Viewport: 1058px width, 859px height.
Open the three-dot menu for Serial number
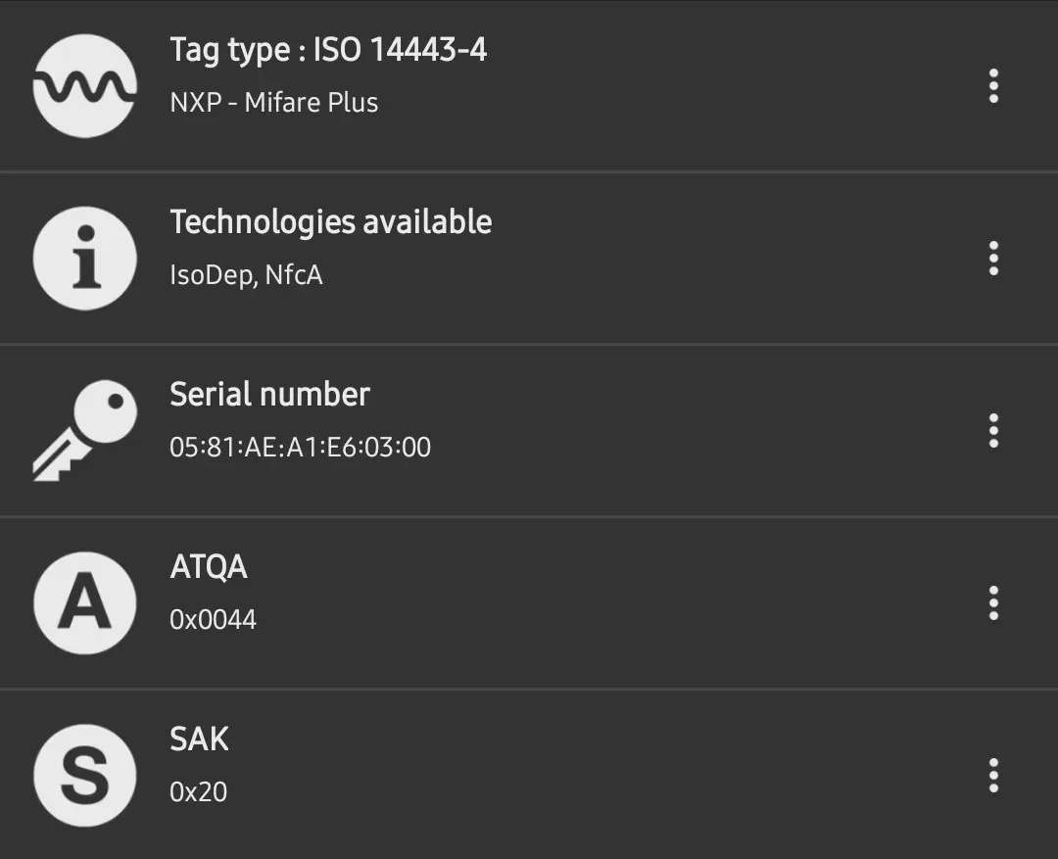[993, 431]
